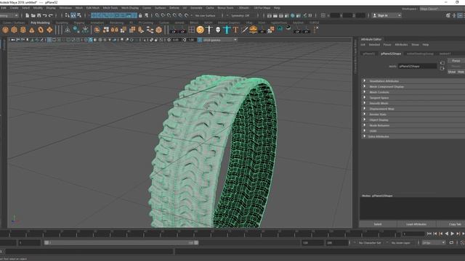Image resolution: width=465 pixels, height=261 pixels.
Task: Open the Edit Mesh menu
Action: [x=93, y=8]
